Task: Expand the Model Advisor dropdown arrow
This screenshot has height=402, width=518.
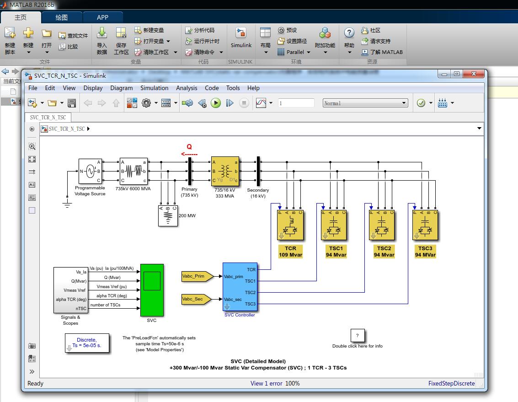Action: (x=431, y=103)
